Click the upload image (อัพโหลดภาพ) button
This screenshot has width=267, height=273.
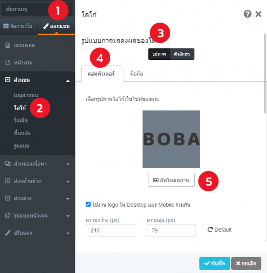[x=171, y=180]
